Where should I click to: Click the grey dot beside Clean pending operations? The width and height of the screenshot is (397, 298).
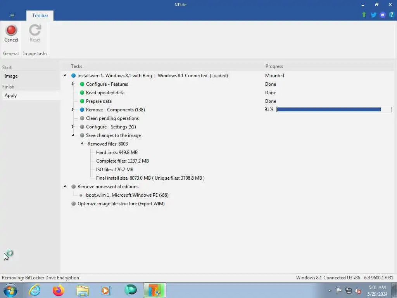click(82, 118)
